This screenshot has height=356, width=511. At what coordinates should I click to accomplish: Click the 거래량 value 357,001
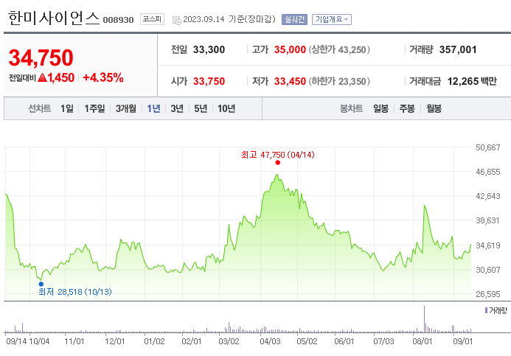click(x=458, y=49)
